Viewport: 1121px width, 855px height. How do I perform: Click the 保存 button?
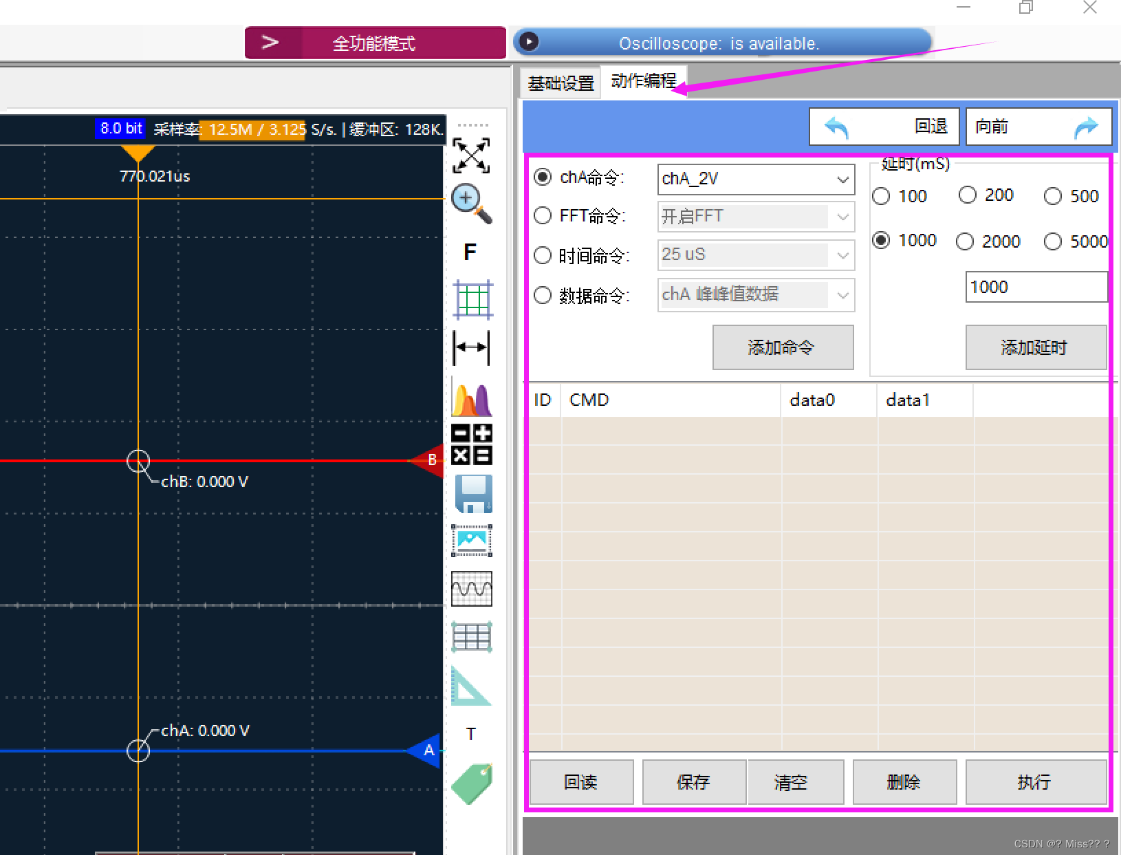[694, 782]
